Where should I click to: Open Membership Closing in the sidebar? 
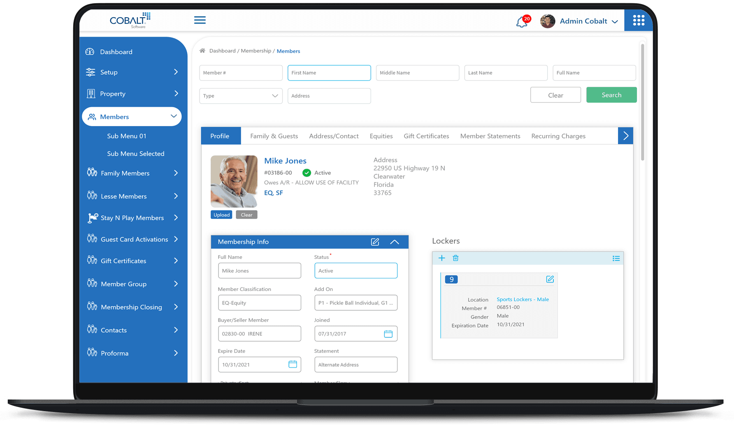(x=132, y=307)
